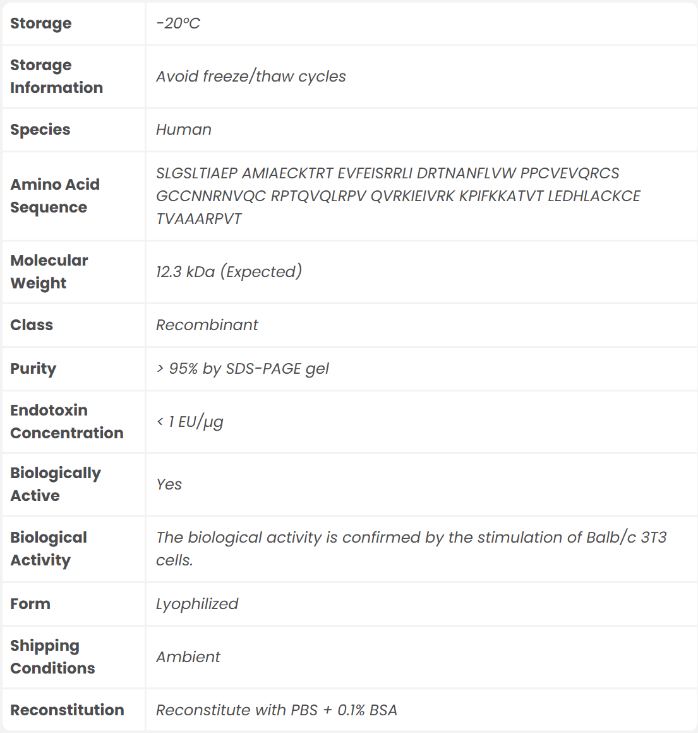The height and width of the screenshot is (733, 698).
Task: Click the 'Recombinant' class value
Action: pyautogui.click(x=207, y=325)
